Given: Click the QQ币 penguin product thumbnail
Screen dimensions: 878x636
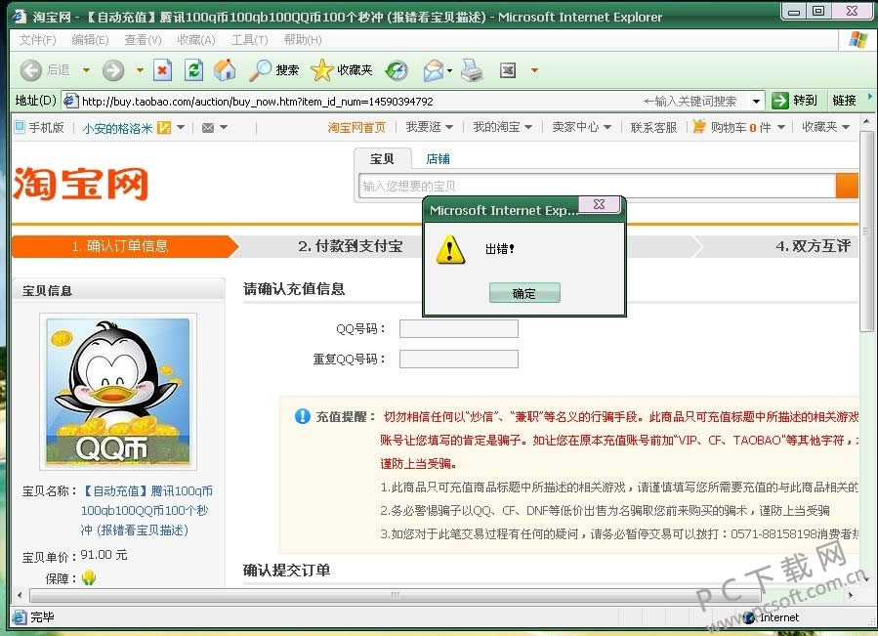Looking at the screenshot, I should [117, 392].
